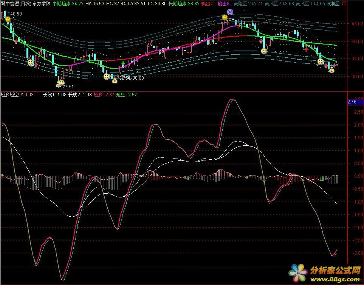Click the 35.00 price axis label
364x285 pixels.
(x=357, y=59)
